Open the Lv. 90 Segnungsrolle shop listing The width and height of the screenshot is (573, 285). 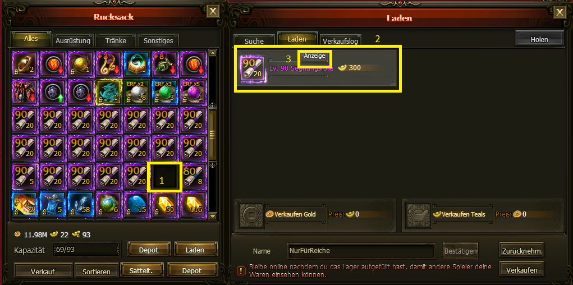[x=318, y=68]
